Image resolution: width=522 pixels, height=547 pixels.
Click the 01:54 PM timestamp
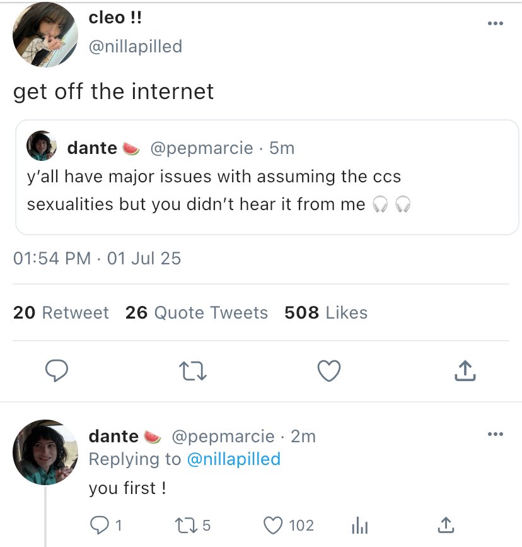52,258
